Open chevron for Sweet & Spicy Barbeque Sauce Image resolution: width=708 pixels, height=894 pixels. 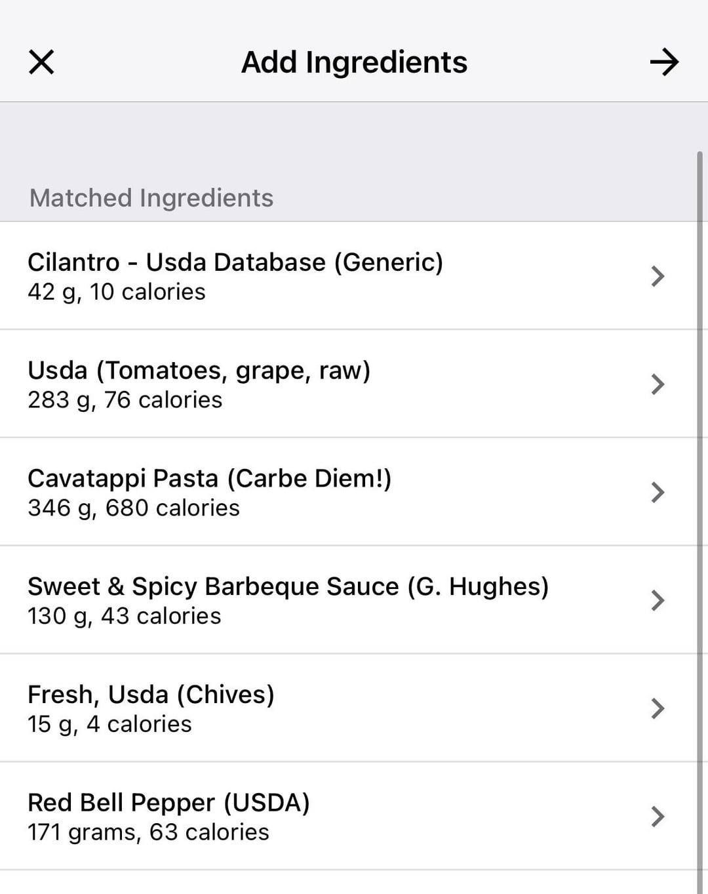pyautogui.click(x=658, y=600)
